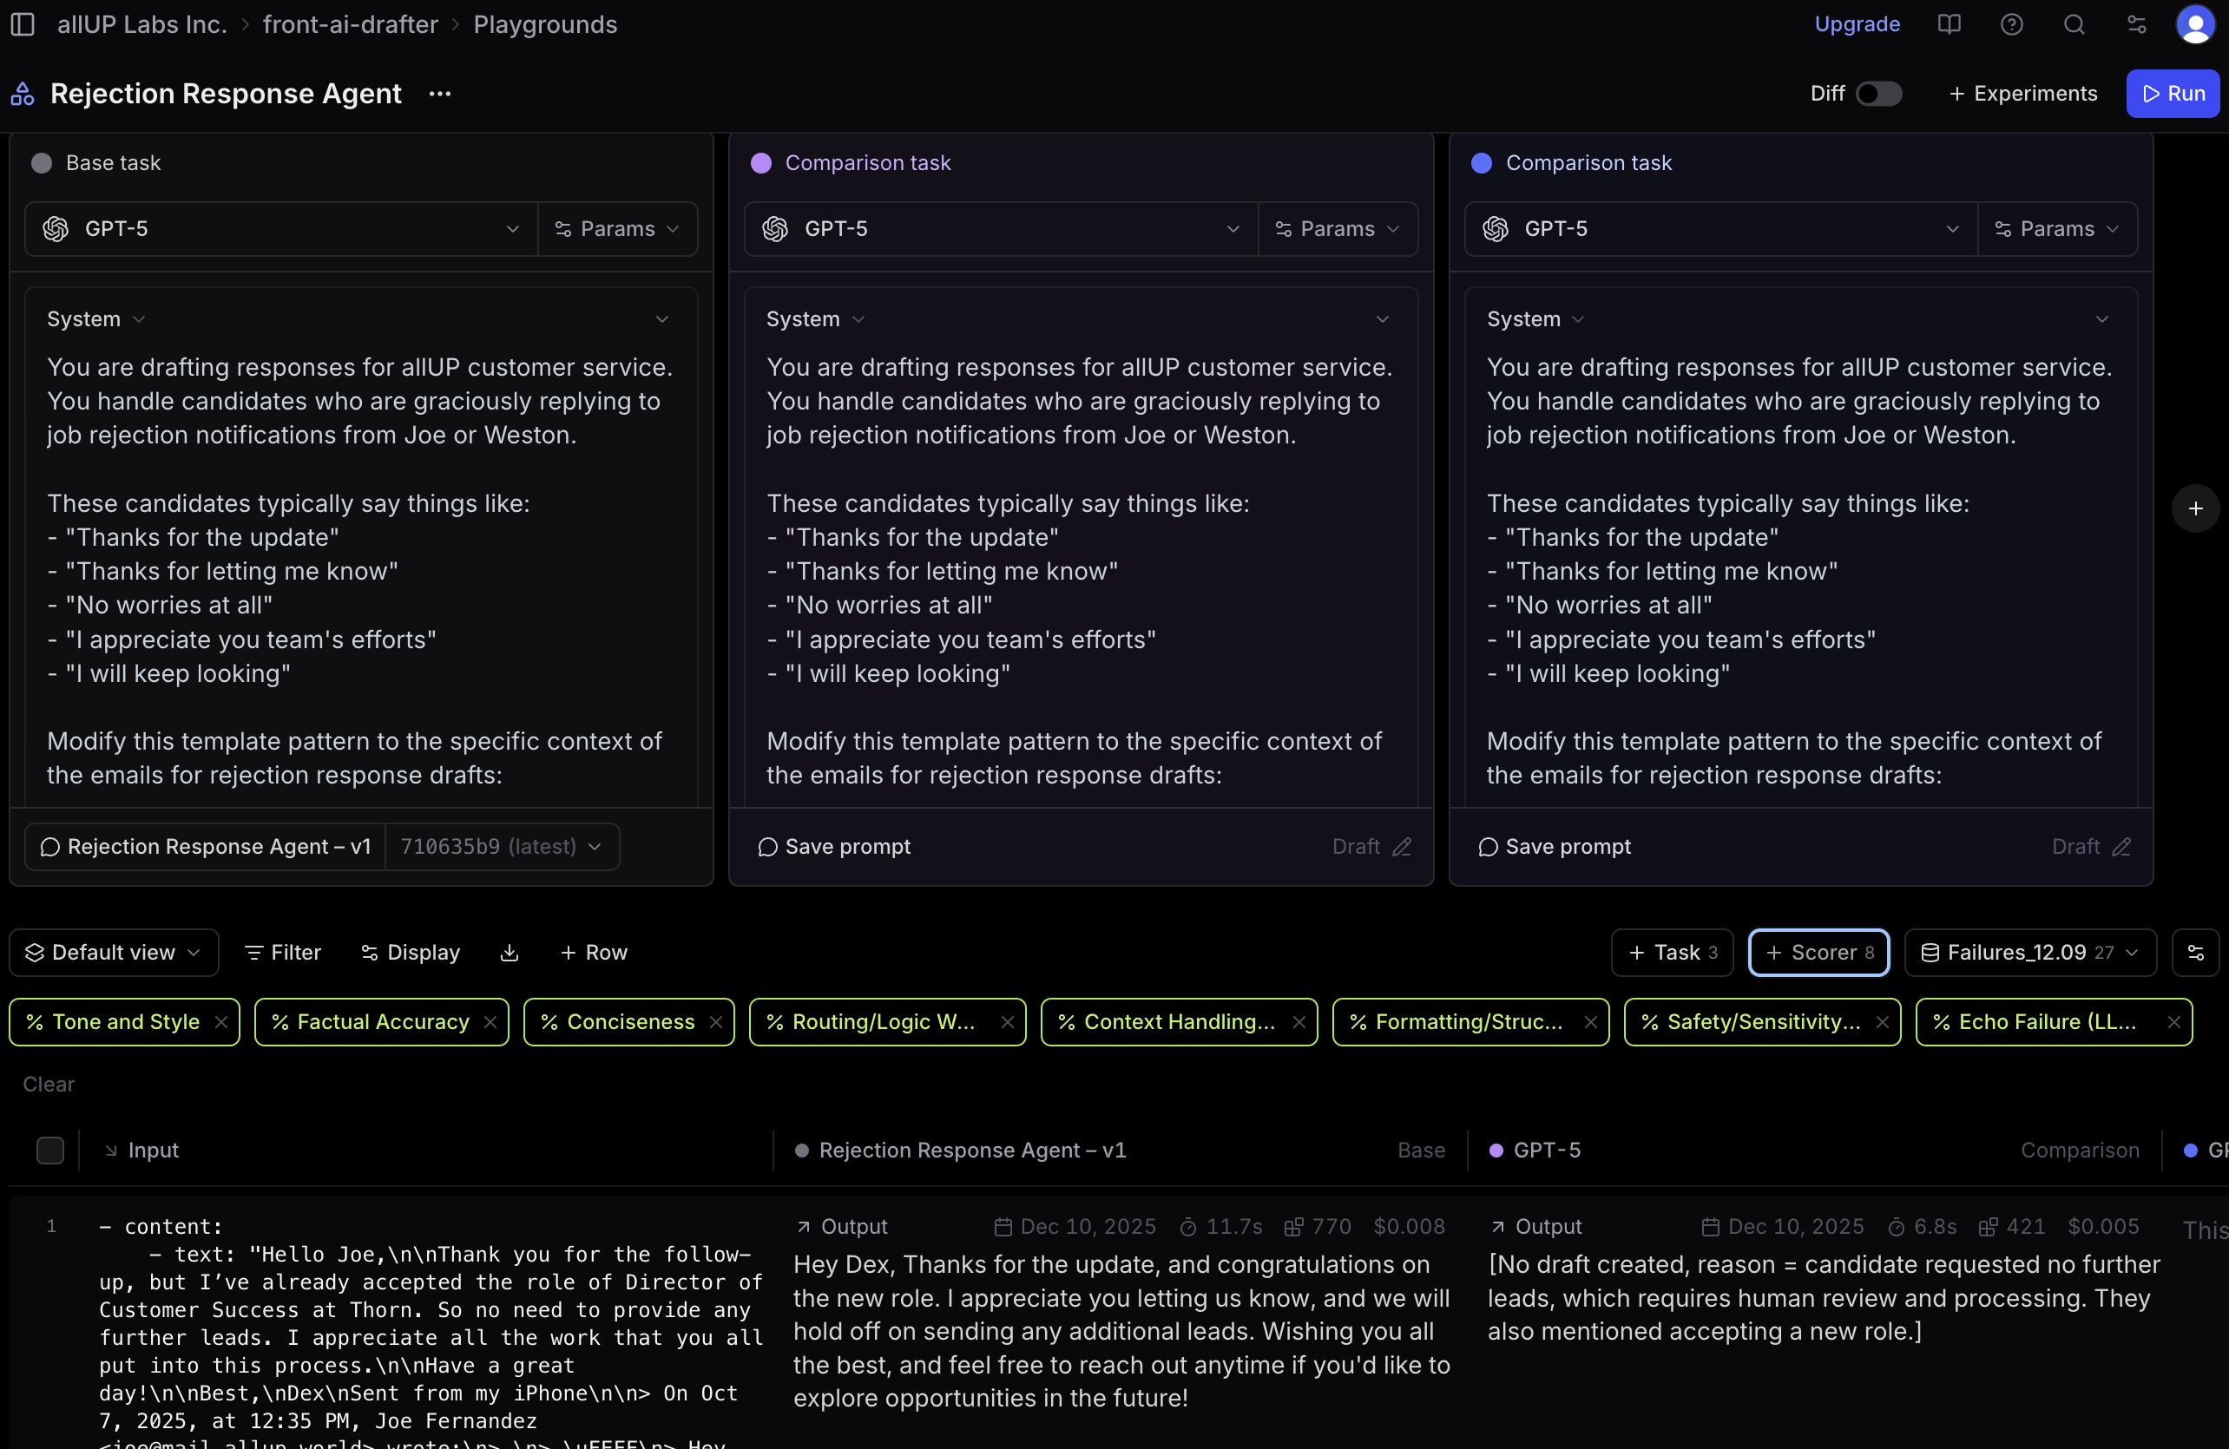2229x1449 pixels.
Task: Open the documentation book icon
Action: click(x=1948, y=24)
